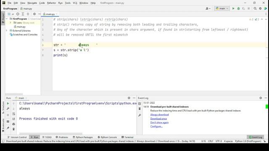The width and height of the screenshot is (269, 151).
Task: Open Run panel settings gear
Action: (x=129, y=98)
